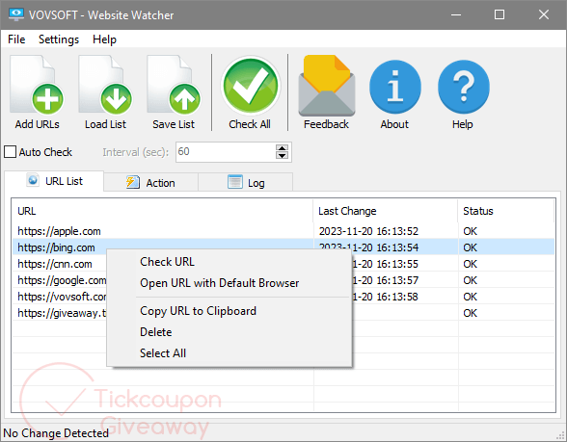567x442 pixels.
Task: Open the Settings menu
Action: [x=59, y=39]
